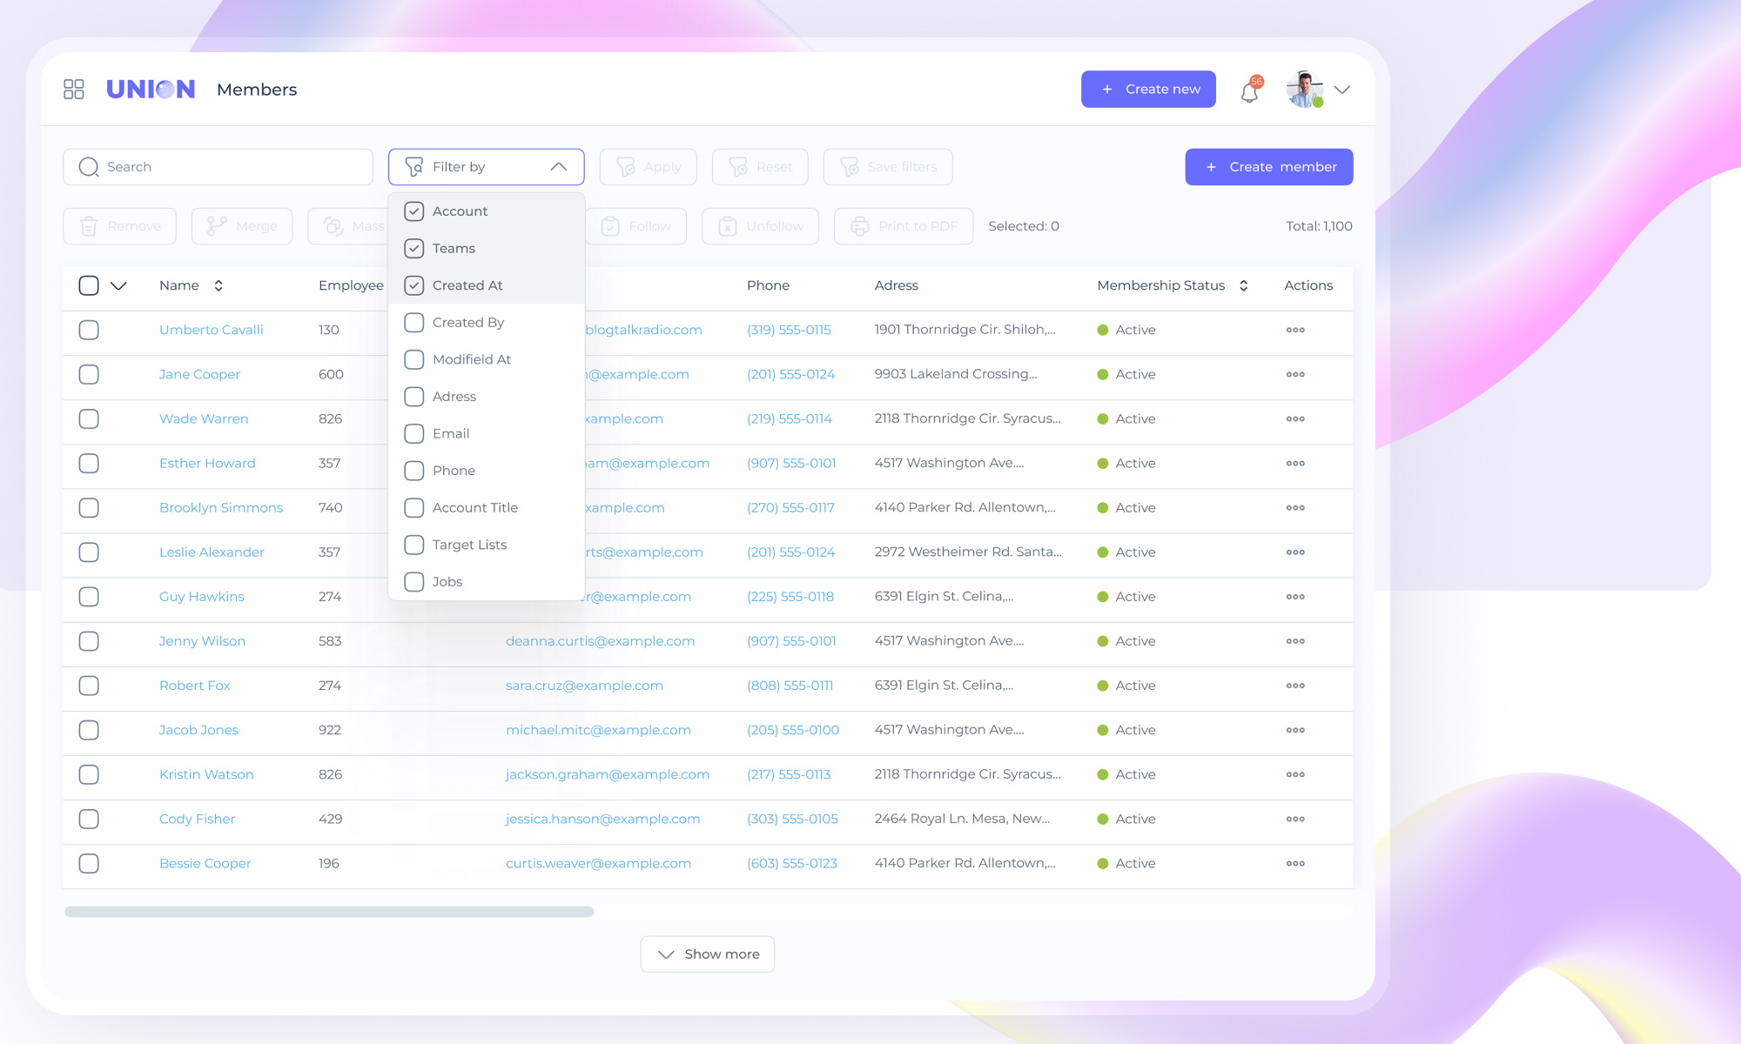Open actions menu for Cody Fisher
The height and width of the screenshot is (1044, 1741).
pyautogui.click(x=1294, y=819)
